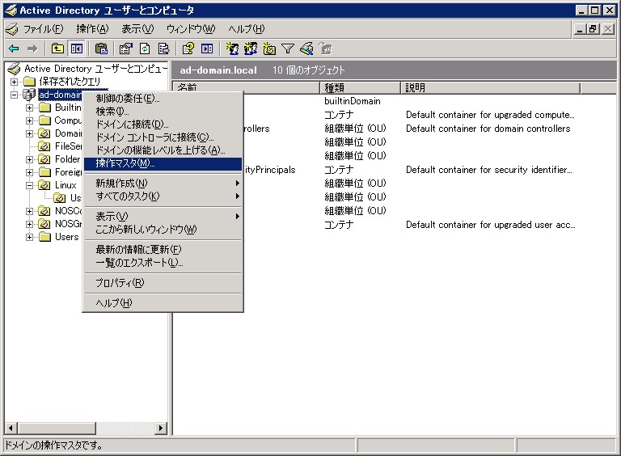Click the Refresh toolbar icon

click(x=145, y=49)
